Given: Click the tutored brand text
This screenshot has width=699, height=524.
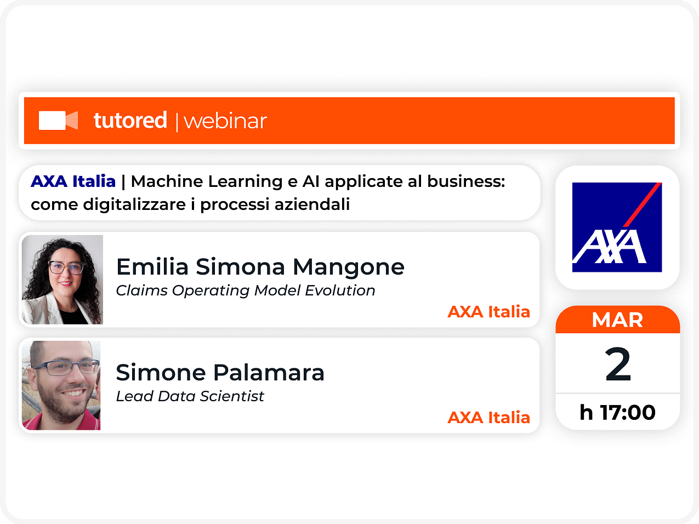Looking at the screenshot, I should click(130, 120).
